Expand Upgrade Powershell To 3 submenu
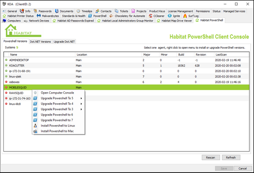 (59, 109)
